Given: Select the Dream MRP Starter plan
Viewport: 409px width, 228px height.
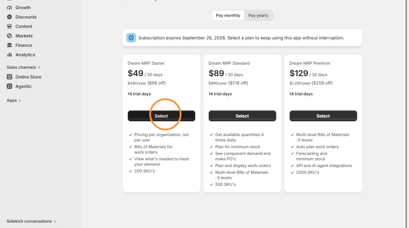Looking at the screenshot, I should pyautogui.click(x=162, y=116).
